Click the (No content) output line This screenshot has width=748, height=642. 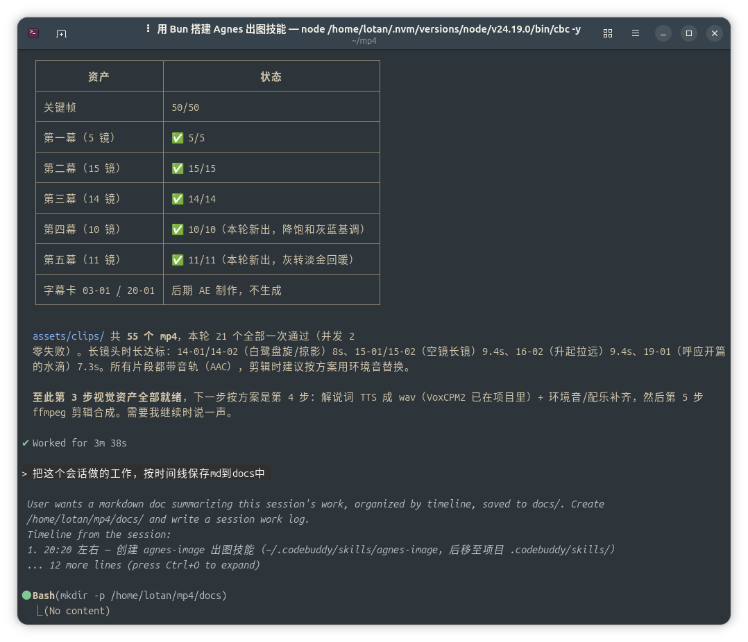[77, 611]
